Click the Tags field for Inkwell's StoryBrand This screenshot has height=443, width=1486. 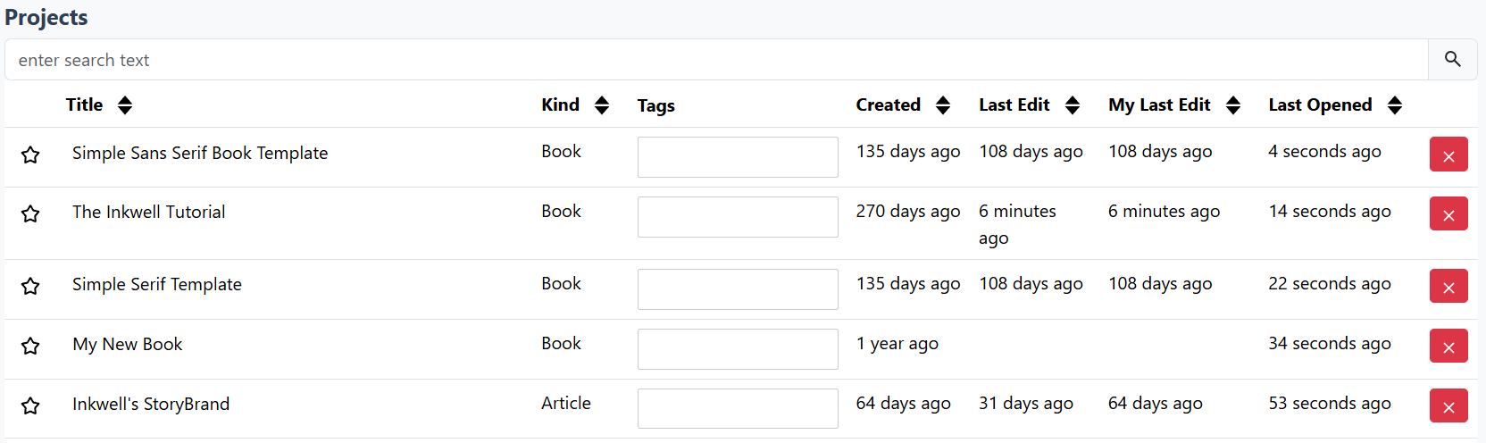tap(737, 408)
